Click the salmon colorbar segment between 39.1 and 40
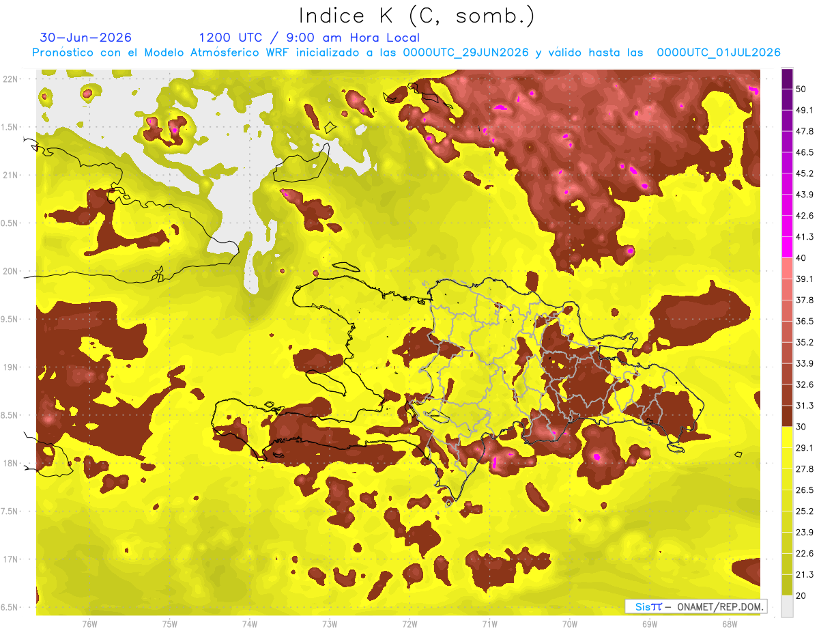Screen dimensions: 819x633 coord(787,268)
